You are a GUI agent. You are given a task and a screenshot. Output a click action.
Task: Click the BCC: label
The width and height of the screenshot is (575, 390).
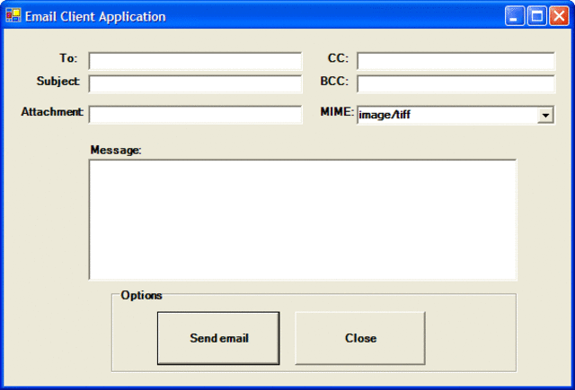(x=334, y=81)
